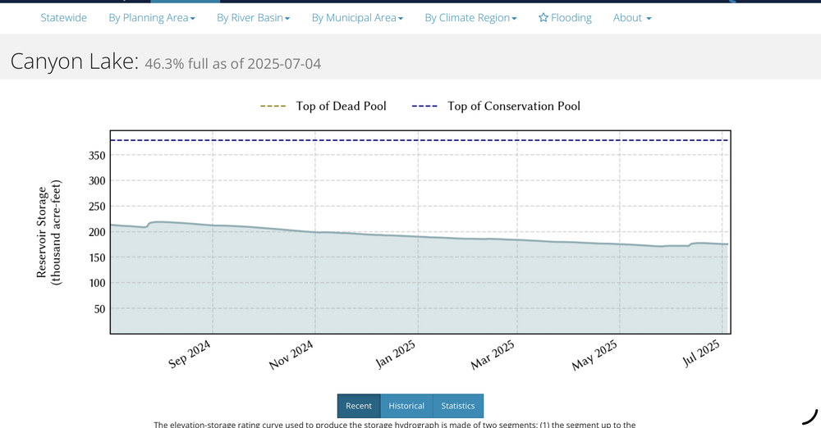Expand the By Municipal Area menu
Image resolution: width=821 pixels, height=428 pixels.
click(x=357, y=18)
